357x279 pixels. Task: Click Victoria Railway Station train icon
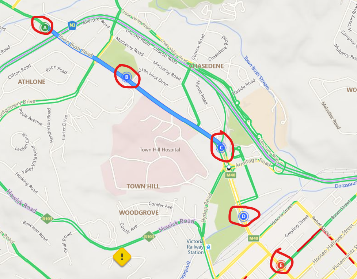point(208,247)
